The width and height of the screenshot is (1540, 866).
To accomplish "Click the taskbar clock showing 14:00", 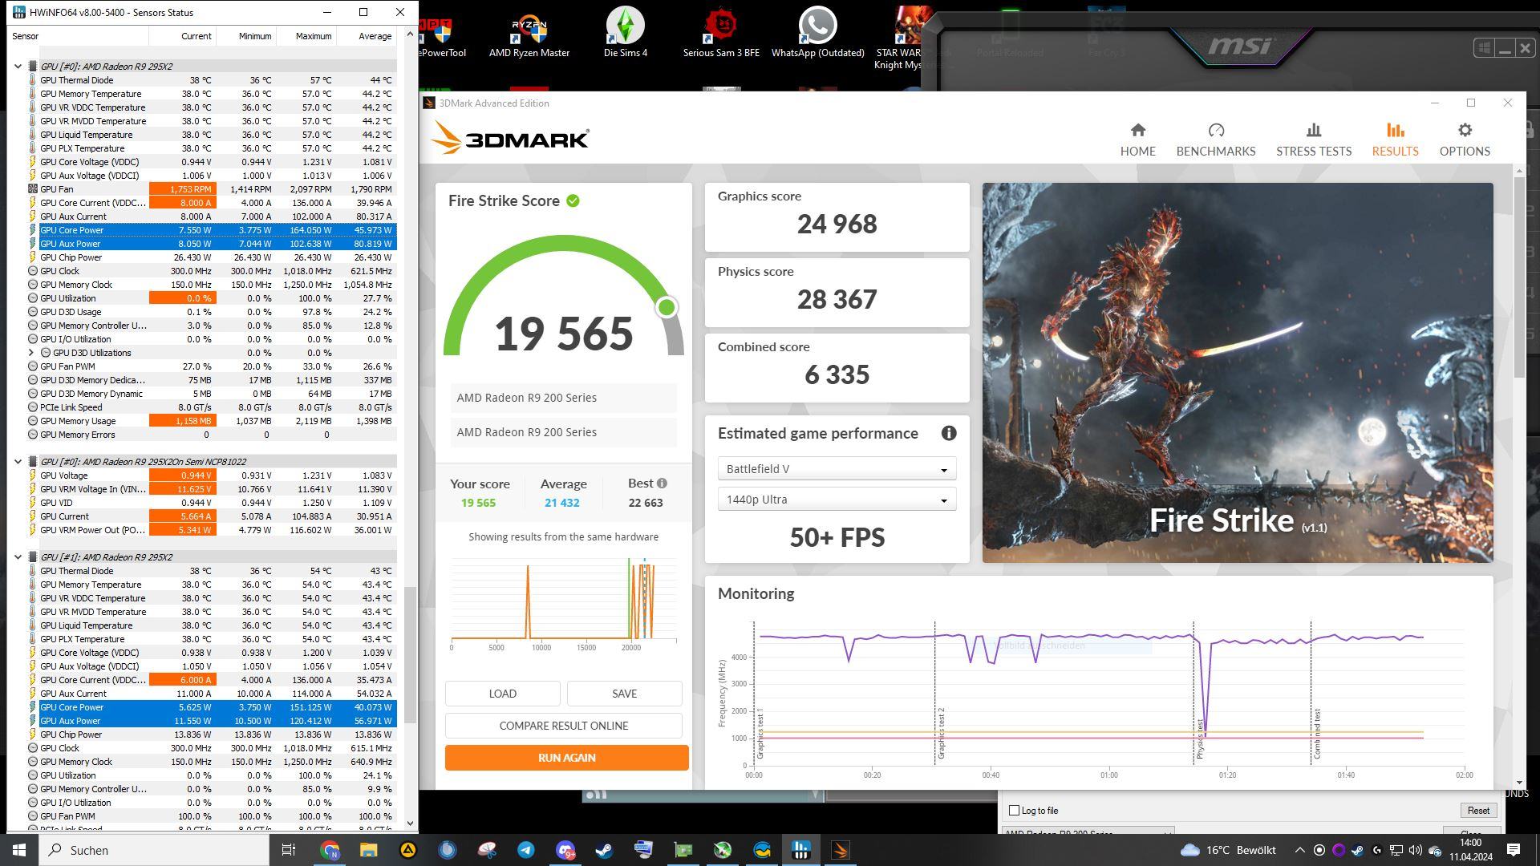I will 1470,850.
